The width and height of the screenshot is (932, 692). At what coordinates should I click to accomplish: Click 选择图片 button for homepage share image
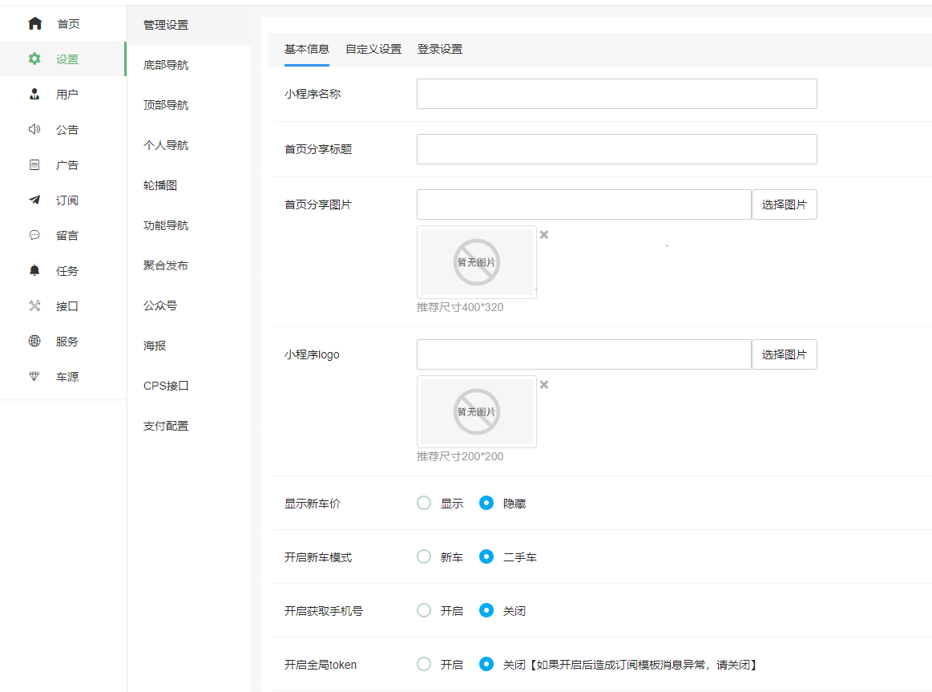pos(784,204)
